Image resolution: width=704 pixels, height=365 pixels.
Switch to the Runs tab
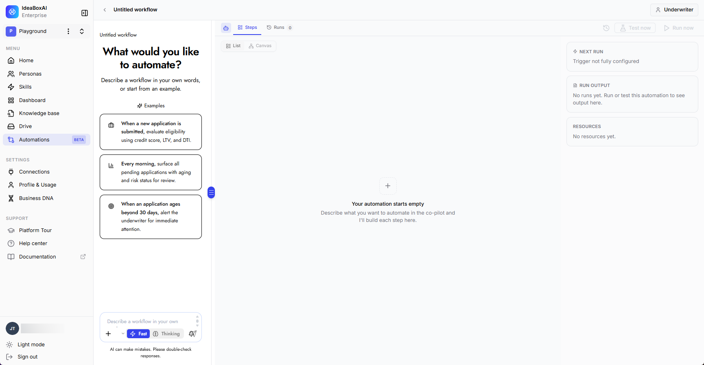pos(279,28)
